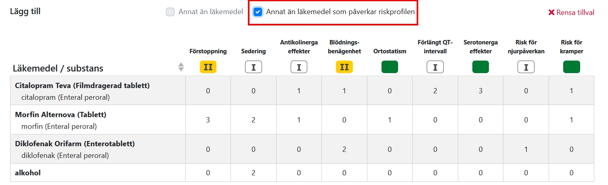Click the I badge under Sedering
This screenshot has width=608, height=185.
[254, 67]
